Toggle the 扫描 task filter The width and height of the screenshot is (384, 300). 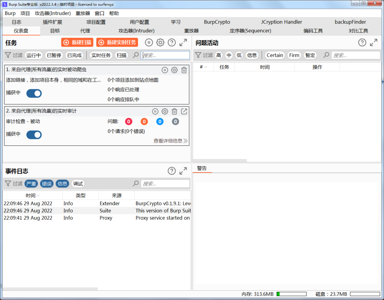pyautogui.click(x=122, y=55)
